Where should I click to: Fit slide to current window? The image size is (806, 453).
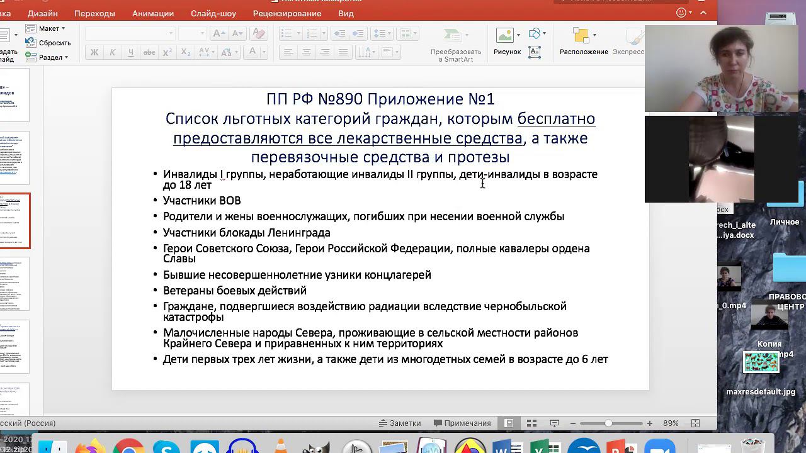tap(695, 423)
